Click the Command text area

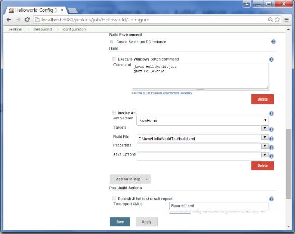coord(200,76)
